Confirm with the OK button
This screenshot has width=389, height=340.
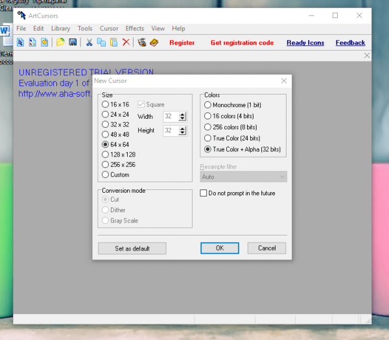(220, 248)
